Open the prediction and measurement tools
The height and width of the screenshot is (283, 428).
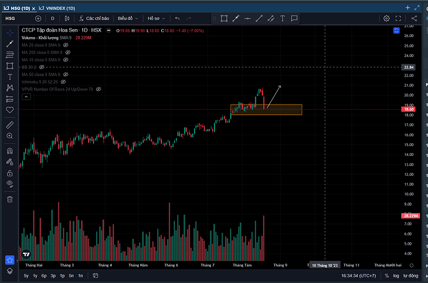[x=10, y=99]
